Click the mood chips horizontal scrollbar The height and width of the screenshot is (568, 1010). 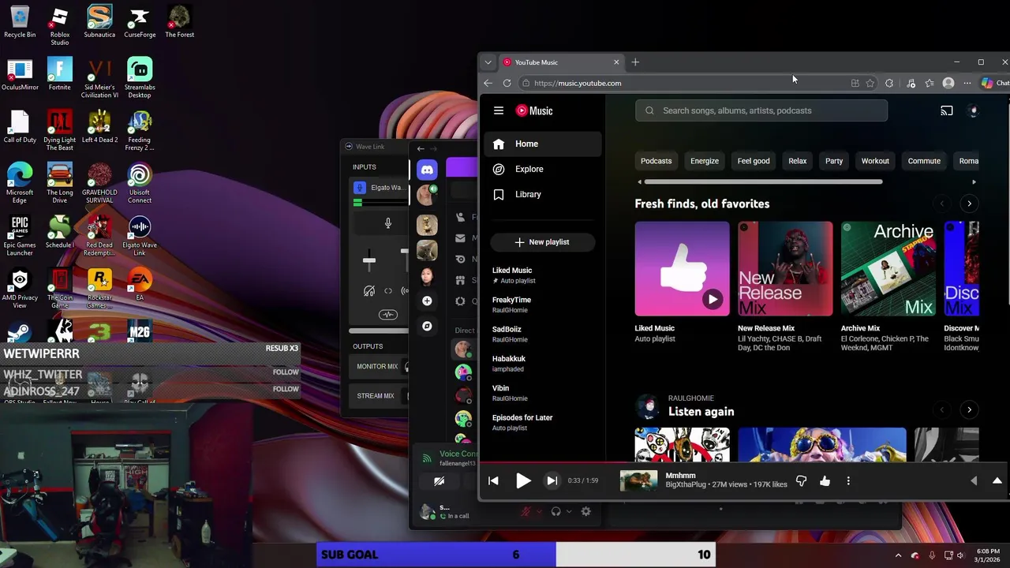tap(763, 182)
